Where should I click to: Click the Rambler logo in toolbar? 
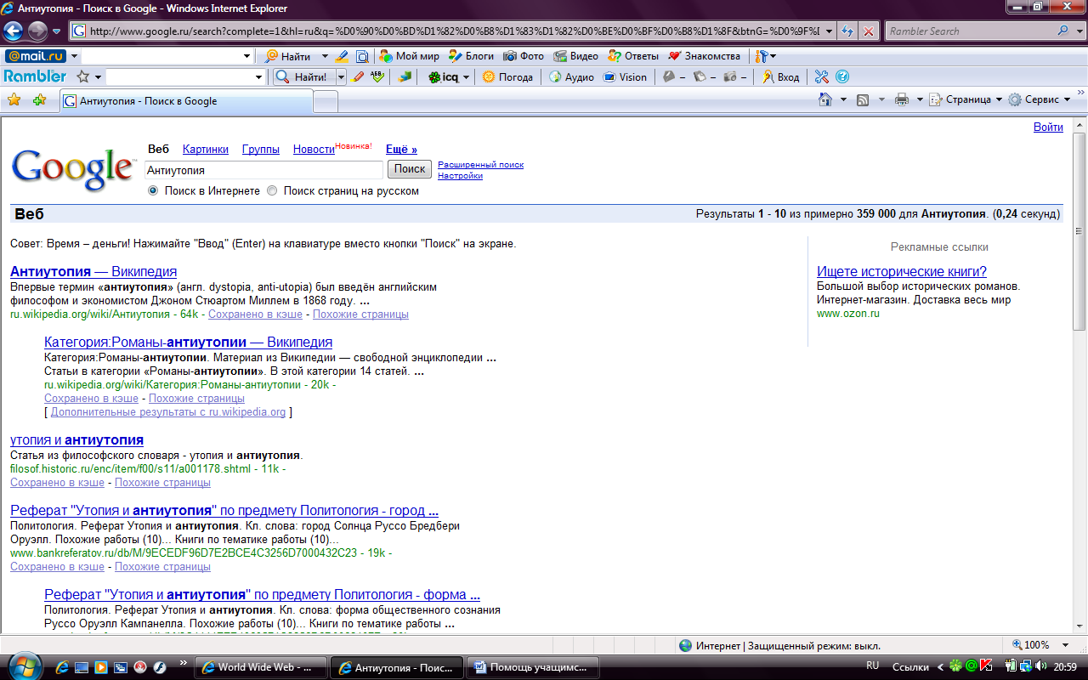(35, 76)
